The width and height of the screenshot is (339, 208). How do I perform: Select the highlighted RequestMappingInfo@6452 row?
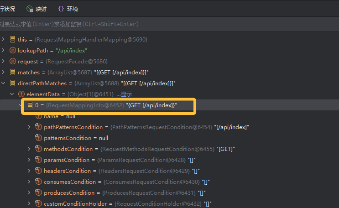pos(110,105)
